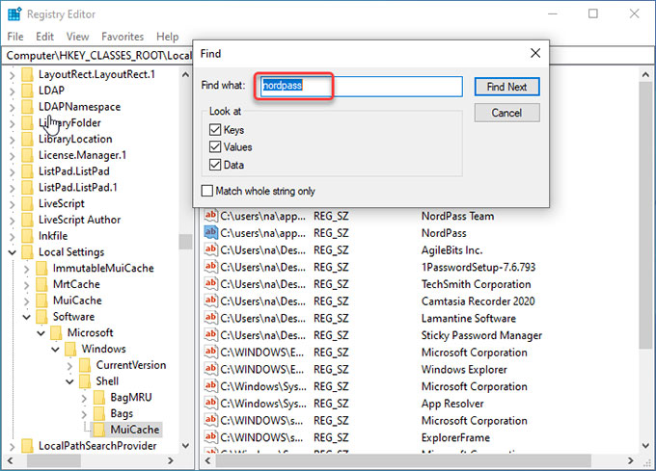Click the value pane horizontal scrollbar thumb
Image resolution: width=656 pixels, height=471 pixels.
point(403,460)
